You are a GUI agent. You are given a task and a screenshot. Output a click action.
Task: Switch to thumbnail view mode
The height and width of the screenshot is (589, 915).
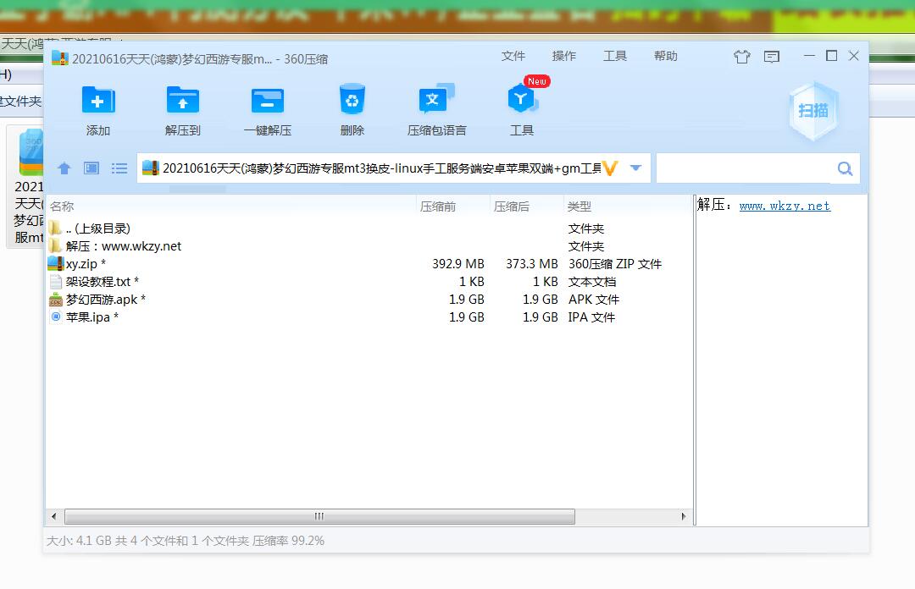pos(91,168)
